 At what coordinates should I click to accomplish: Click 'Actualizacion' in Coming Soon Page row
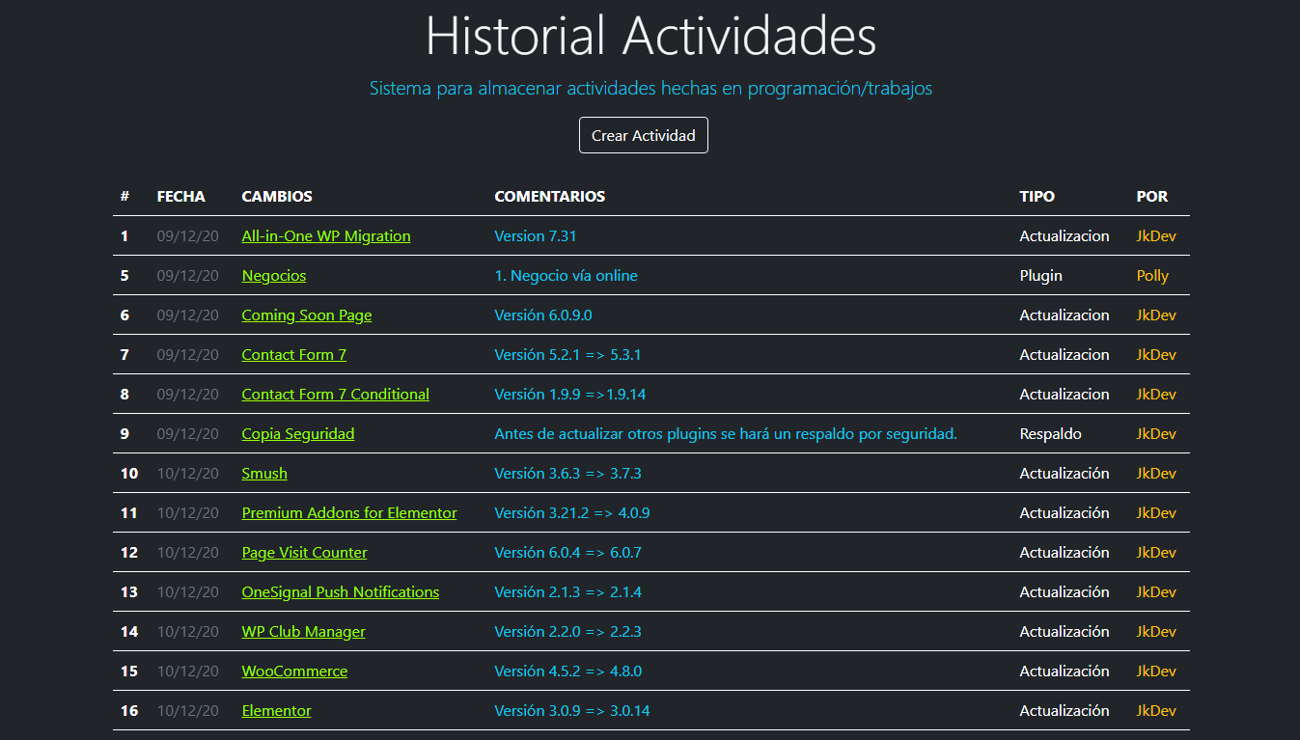[1065, 315]
